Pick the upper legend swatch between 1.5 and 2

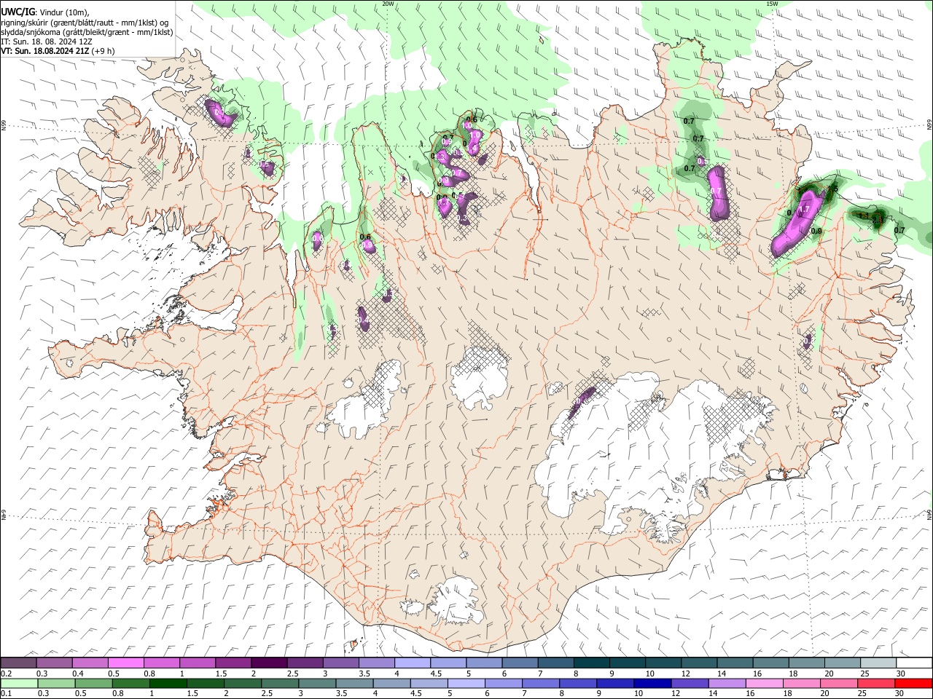click(233, 663)
